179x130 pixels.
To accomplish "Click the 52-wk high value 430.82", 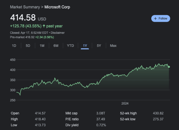I will 158,113.
